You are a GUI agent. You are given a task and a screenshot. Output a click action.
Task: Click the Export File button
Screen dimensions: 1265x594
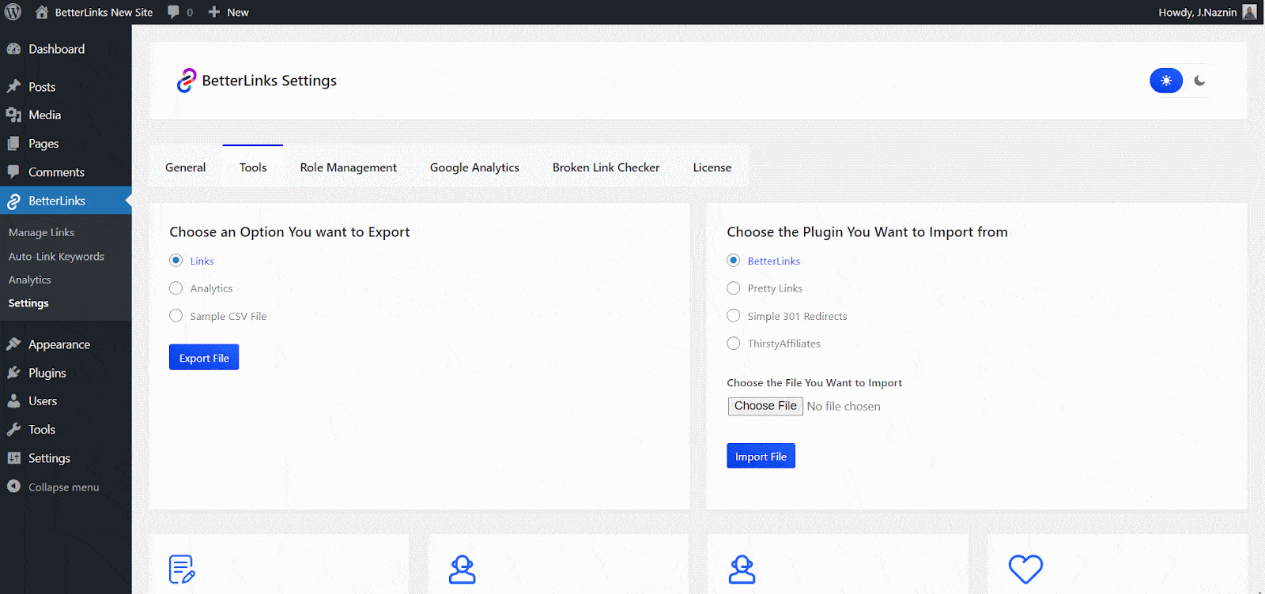(x=204, y=357)
